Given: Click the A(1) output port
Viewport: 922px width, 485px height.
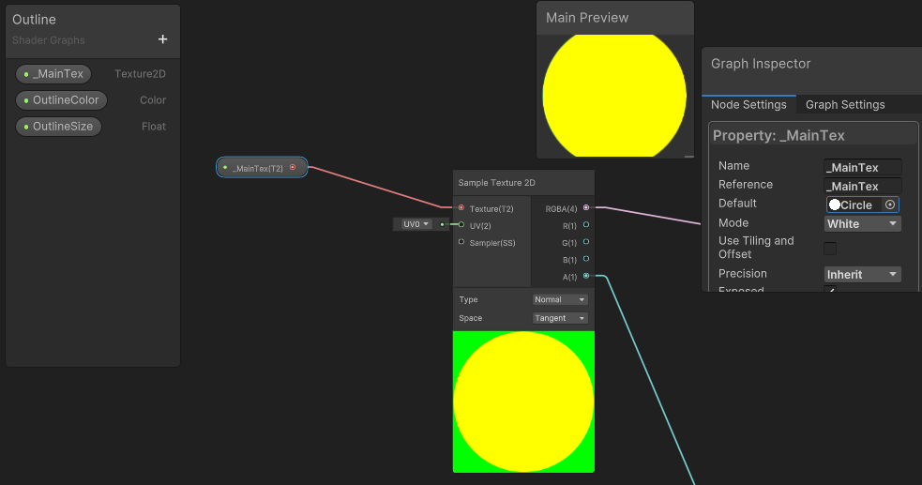Looking at the screenshot, I should pyautogui.click(x=585, y=276).
